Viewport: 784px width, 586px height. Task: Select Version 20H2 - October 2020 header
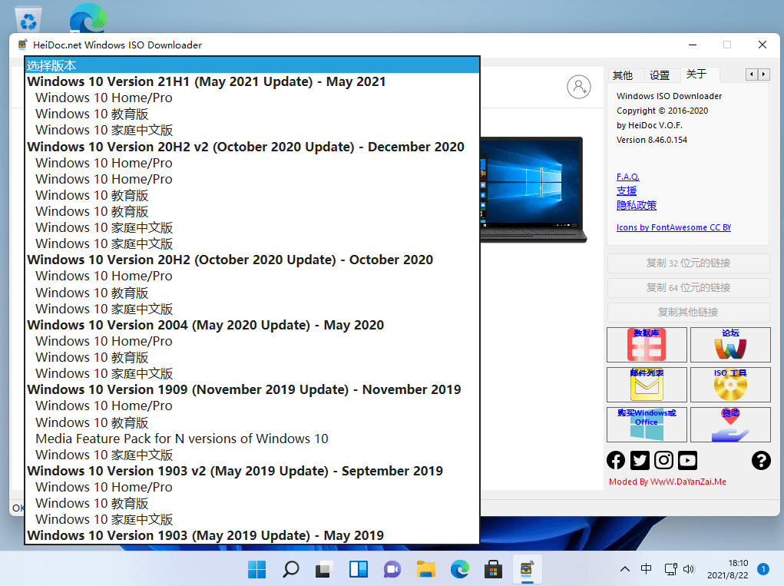point(253,260)
